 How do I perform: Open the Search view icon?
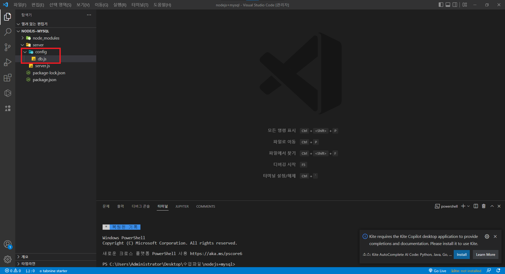click(8, 32)
